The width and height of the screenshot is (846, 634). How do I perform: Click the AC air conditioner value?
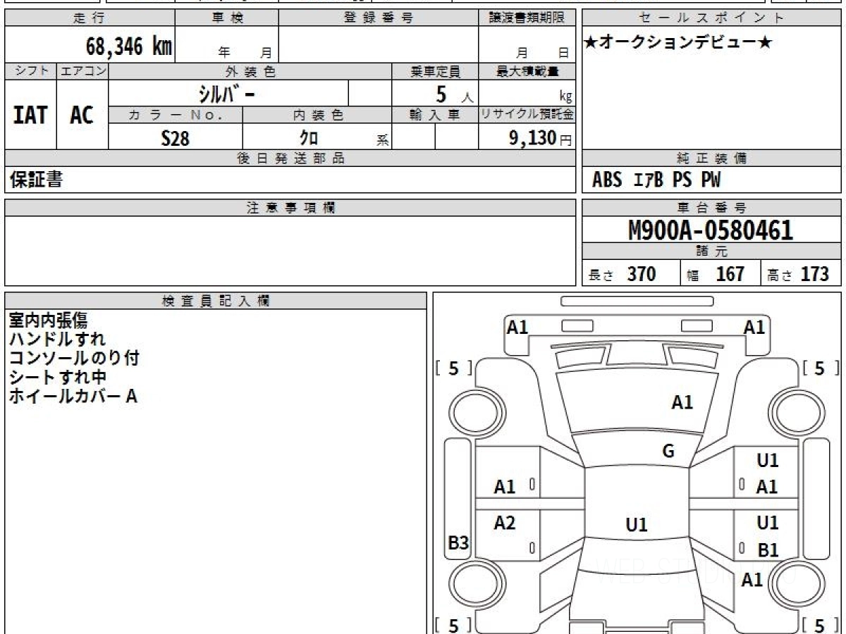pyautogui.click(x=82, y=115)
